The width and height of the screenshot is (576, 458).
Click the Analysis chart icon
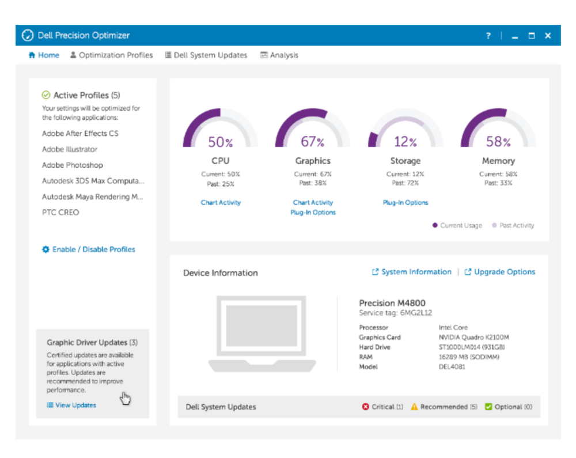coord(264,55)
